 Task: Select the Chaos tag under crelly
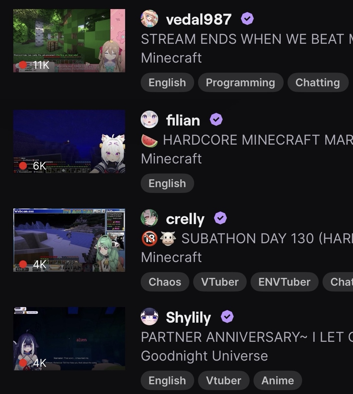point(165,282)
